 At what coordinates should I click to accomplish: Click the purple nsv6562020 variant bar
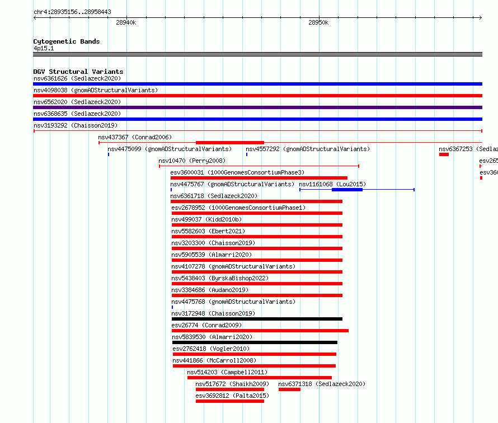pyautogui.click(x=257, y=107)
